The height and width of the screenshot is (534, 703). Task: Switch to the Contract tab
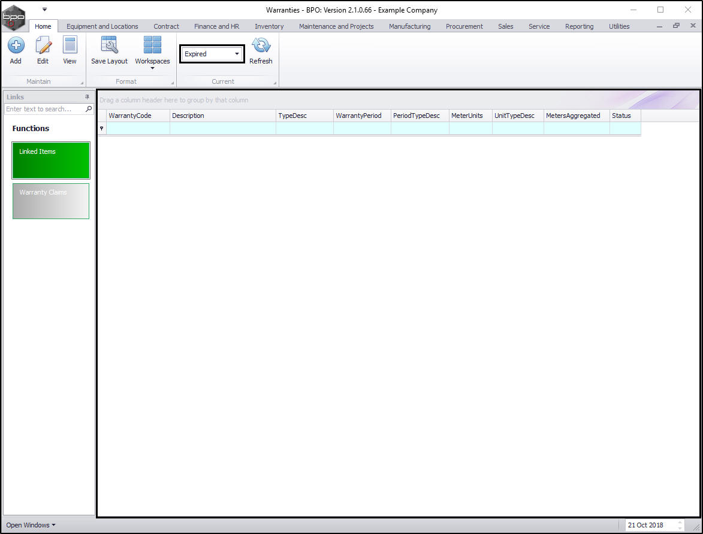[167, 26]
